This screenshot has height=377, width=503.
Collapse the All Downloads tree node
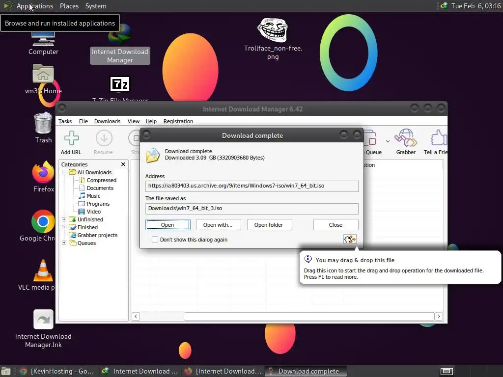pos(64,172)
